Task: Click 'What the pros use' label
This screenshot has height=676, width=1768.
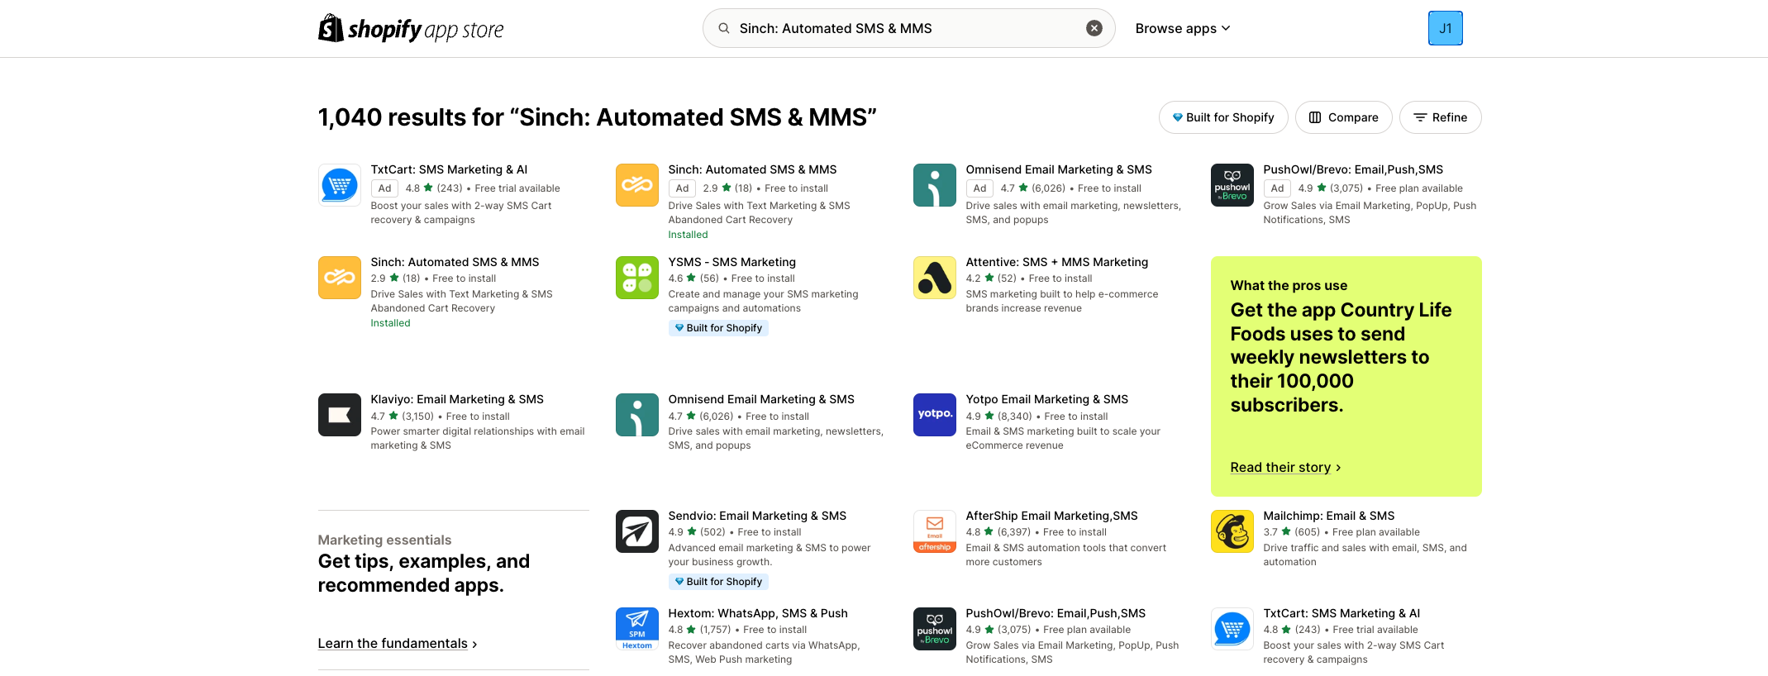Action: pyautogui.click(x=1289, y=285)
